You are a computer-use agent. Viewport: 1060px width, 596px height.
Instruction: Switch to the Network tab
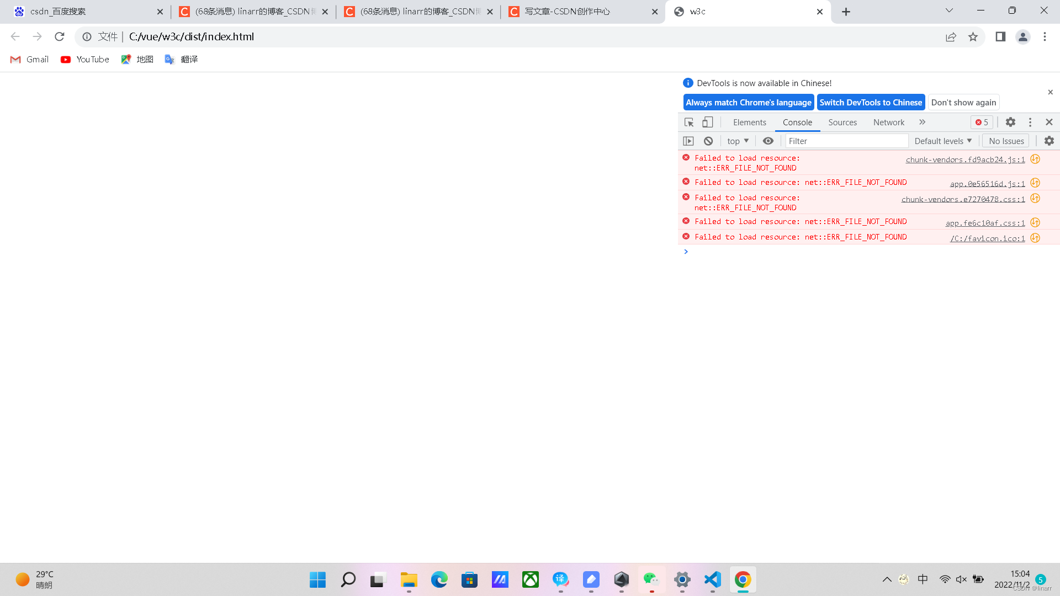click(888, 122)
